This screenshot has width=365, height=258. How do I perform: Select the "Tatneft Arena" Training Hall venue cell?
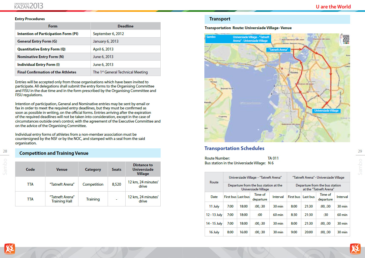coord(62,199)
